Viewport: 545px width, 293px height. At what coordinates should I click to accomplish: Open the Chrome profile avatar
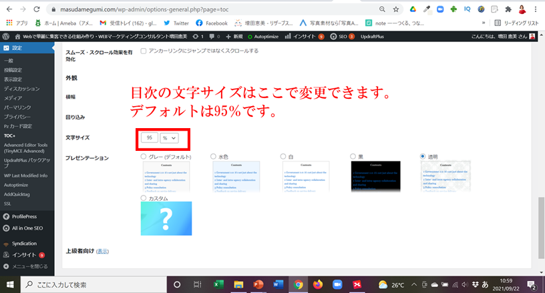[522, 9]
